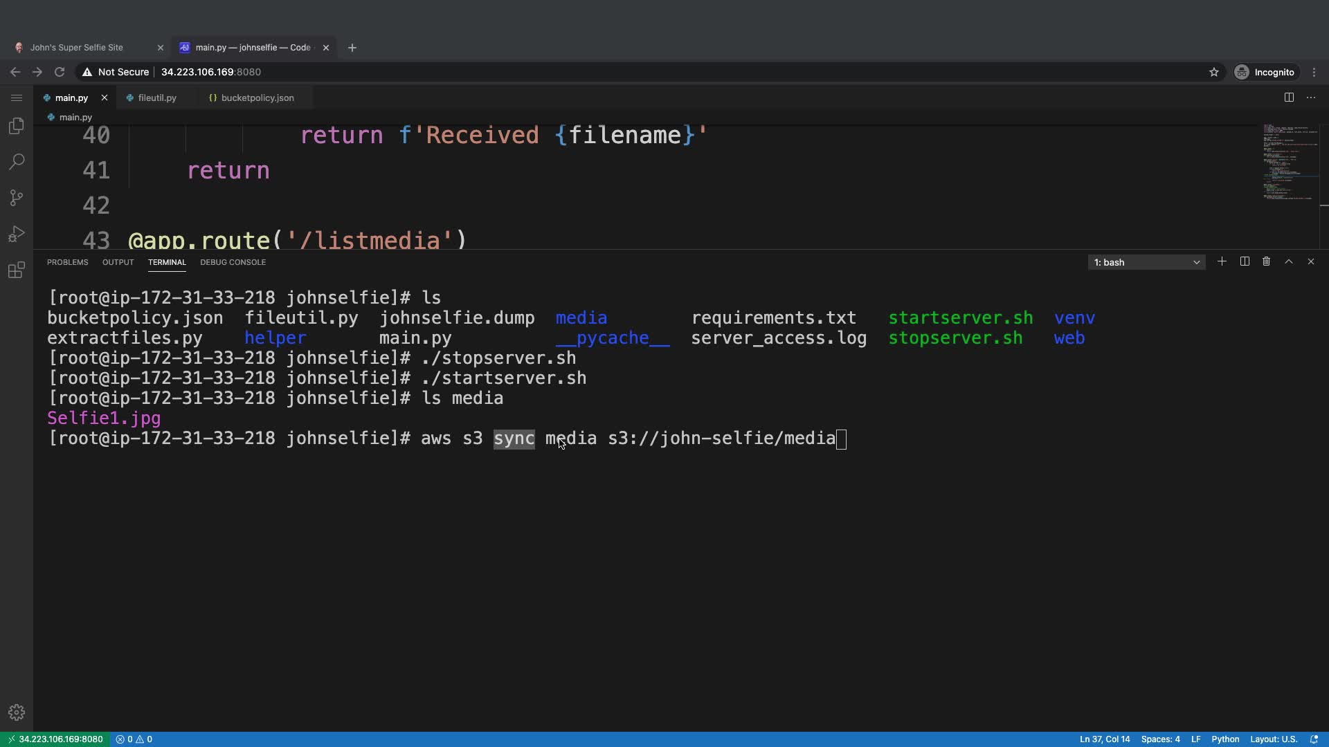Create a new terminal with plus
Image resolution: width=1329 pixels, height=747 pixels.
coord(1222,261)
